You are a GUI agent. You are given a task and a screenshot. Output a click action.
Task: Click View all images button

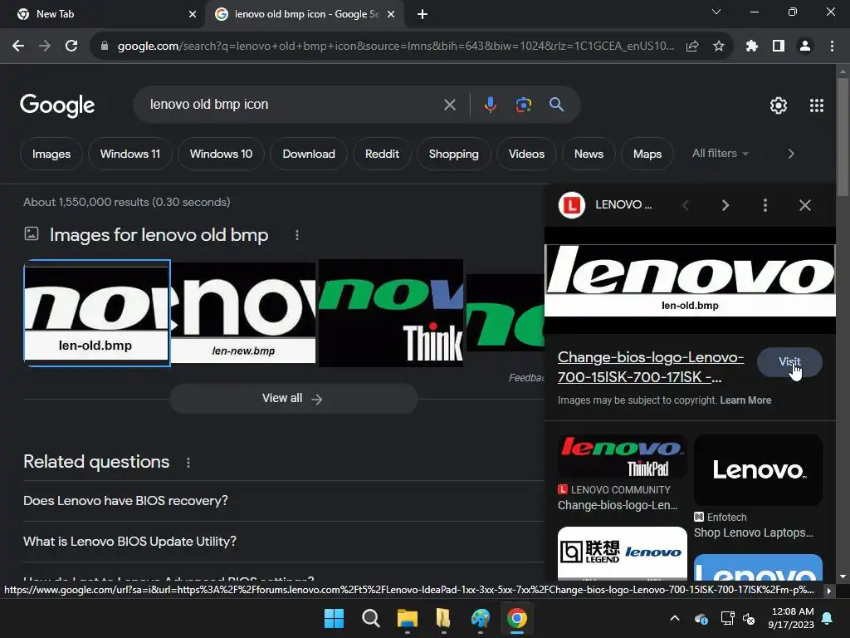pyautogui.click(x=293, y=399)
